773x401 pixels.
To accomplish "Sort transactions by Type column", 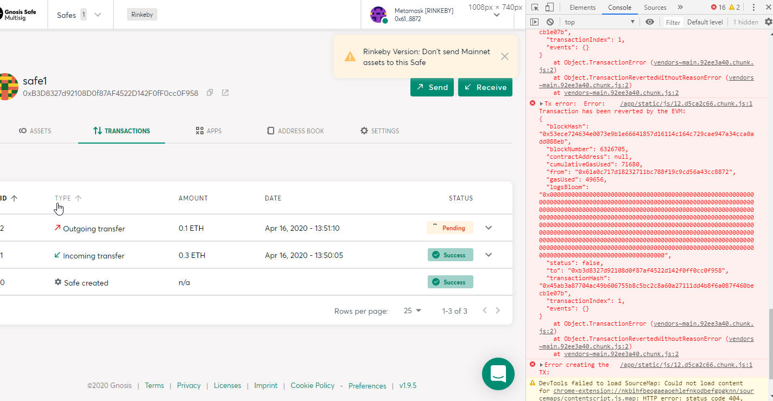I will (x=68, y=198).
